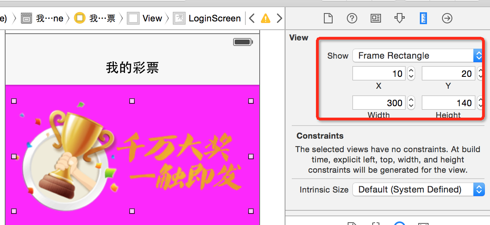Select the storyboard breadcrumb 我…ne
This screenshot has height=225, width=490.
click(42, 18)
